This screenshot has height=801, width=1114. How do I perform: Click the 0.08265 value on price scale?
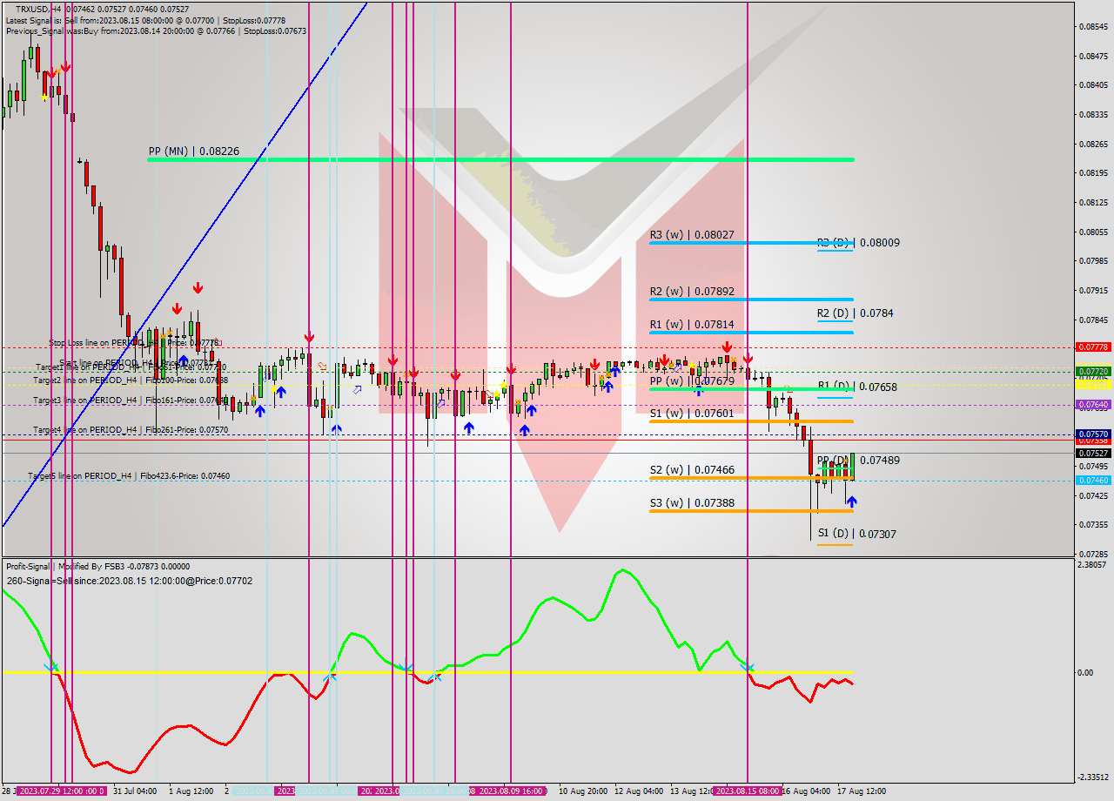tap(1093, 144)
